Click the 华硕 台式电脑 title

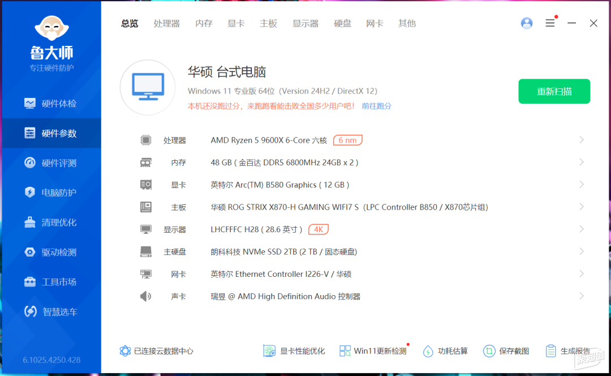(227, 72)
